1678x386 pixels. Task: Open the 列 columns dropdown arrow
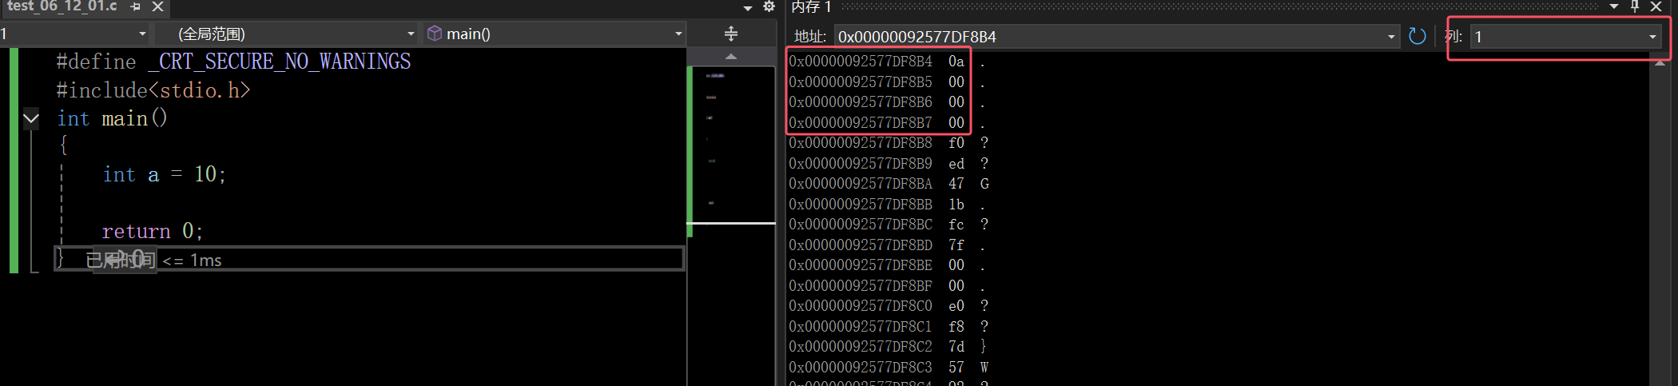[x=1652, y=37]
